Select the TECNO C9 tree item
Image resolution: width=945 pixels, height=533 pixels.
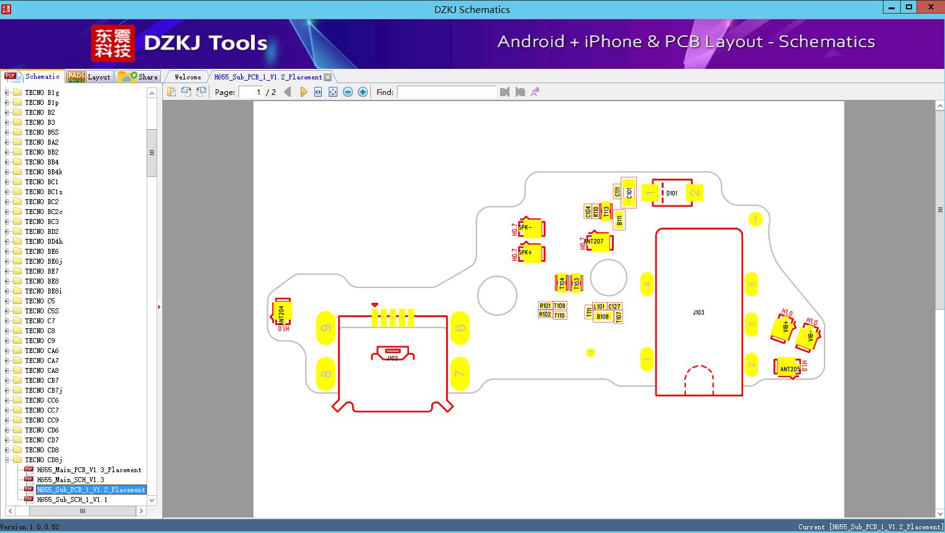[40, 341]
